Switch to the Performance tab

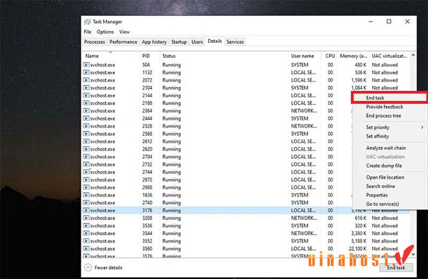tap(124, 42)
